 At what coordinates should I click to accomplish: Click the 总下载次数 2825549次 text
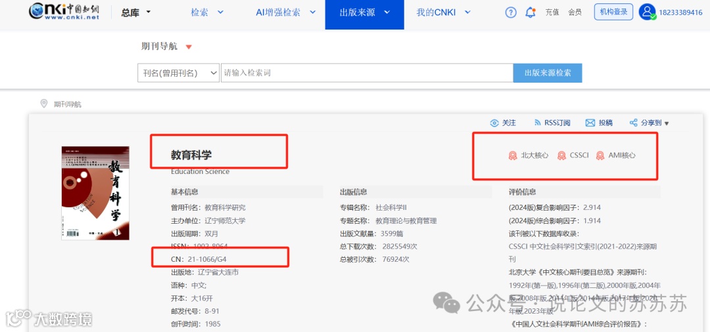(x=379, y=247)
